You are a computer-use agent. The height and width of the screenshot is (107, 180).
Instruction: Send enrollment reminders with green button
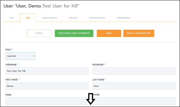[74, 33]
